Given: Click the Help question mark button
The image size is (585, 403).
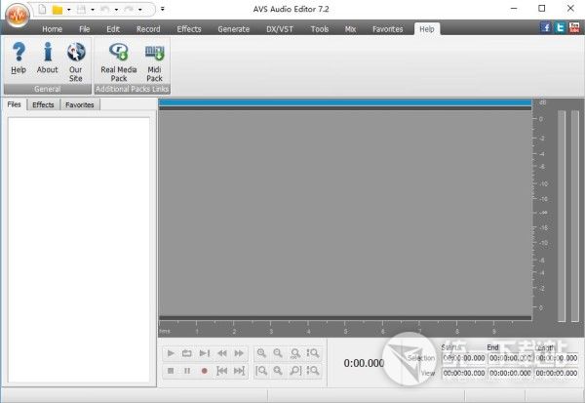Looking at the screenshot, I should [x=19, y=59].
